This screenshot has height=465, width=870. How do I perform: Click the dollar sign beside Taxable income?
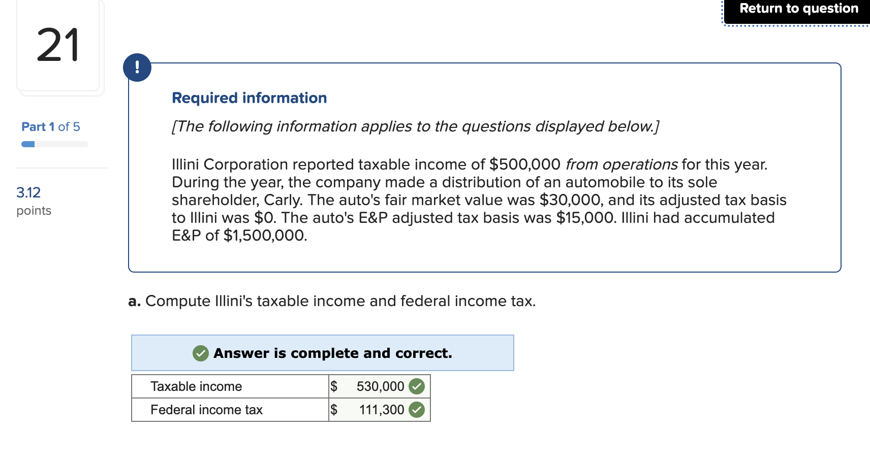click(334, 386)
